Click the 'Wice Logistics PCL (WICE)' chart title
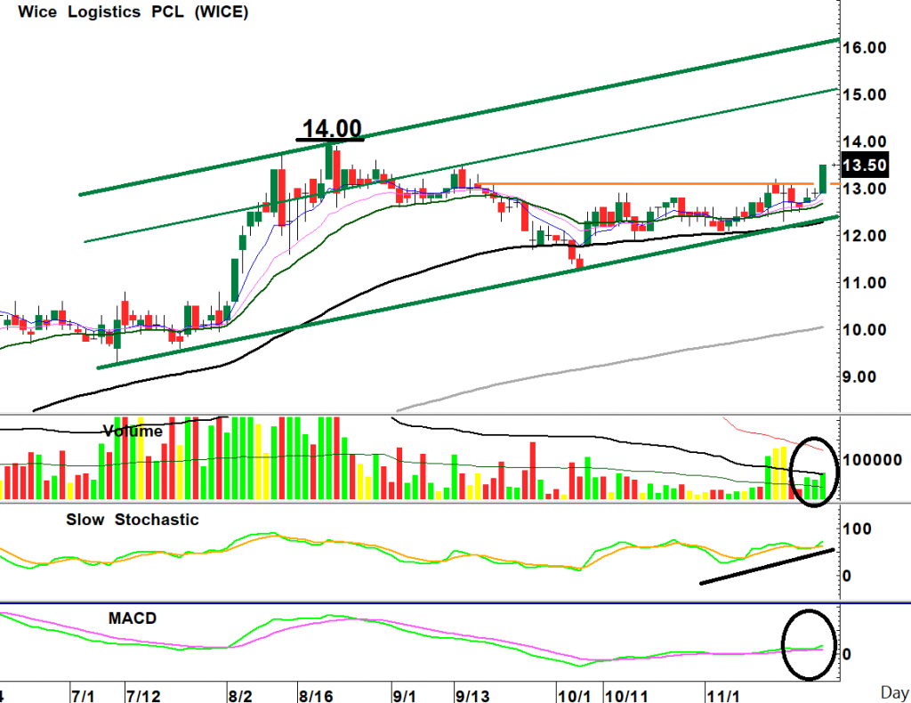Screen dimensions: 911x703 [133, 12]
